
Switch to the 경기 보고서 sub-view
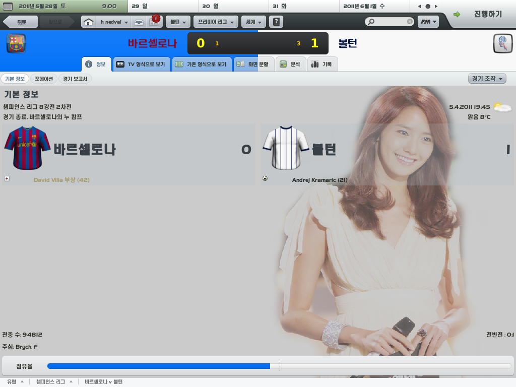pyautogui.click(x=75, y=79)
